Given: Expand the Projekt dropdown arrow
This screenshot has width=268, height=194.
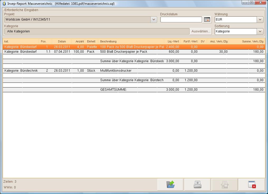Looking at the screenshot, I should click(154, 20).
